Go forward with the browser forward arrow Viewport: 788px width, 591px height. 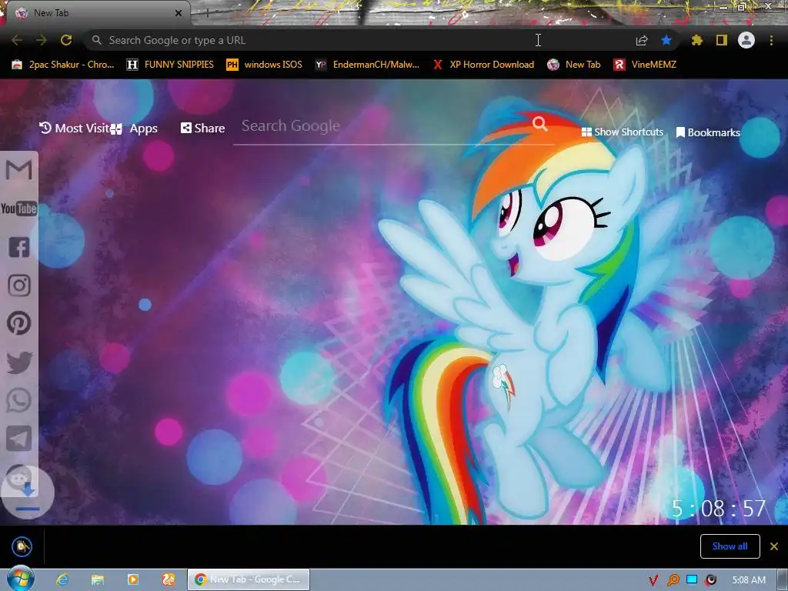tap(42, 40)
